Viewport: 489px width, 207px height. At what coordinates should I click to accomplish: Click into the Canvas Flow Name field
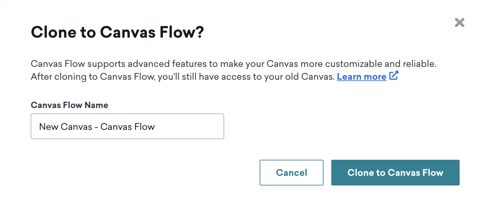[x=127, y=126]
